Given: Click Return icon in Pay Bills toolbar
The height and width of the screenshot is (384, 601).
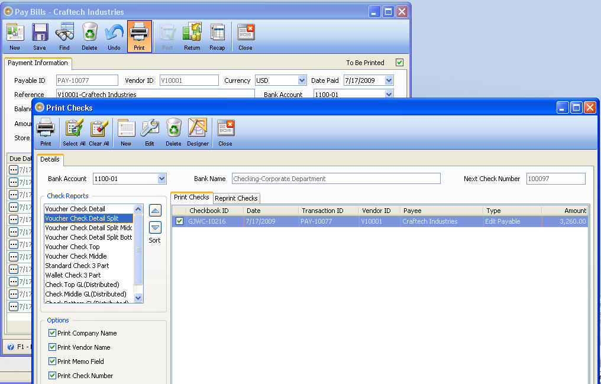Looking at the screenshot, I should click(192, 37).
